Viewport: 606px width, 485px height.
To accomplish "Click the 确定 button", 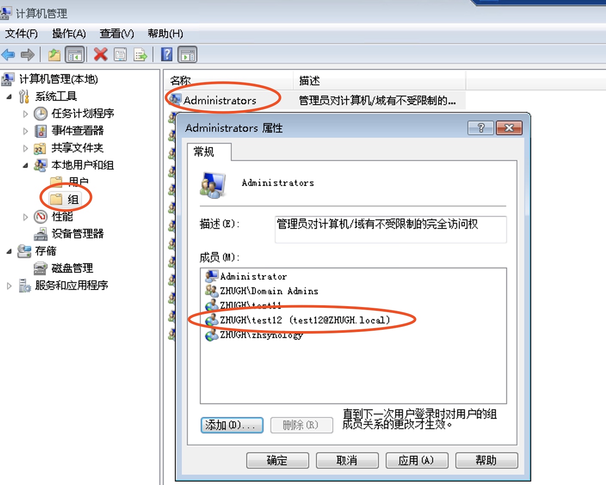I will 277,460.
